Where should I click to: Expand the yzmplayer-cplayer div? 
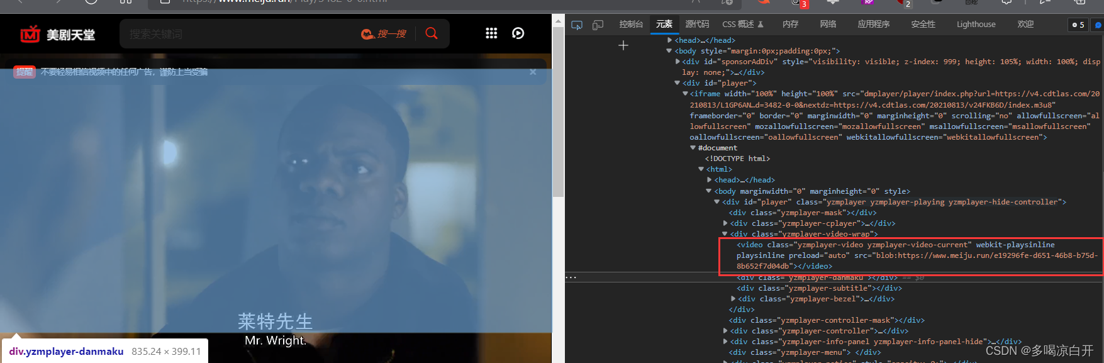pos(725,223)
